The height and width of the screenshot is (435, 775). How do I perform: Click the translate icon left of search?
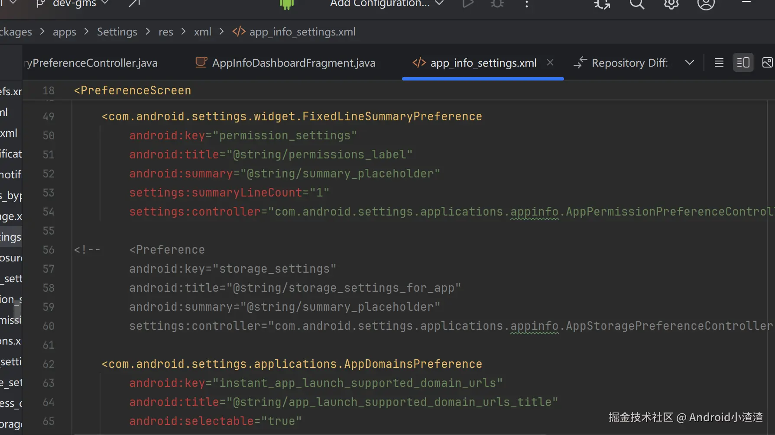pos(602,4)
